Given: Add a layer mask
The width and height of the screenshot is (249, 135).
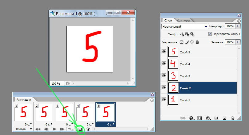Looking at the screenshot, I should [199, 118].
